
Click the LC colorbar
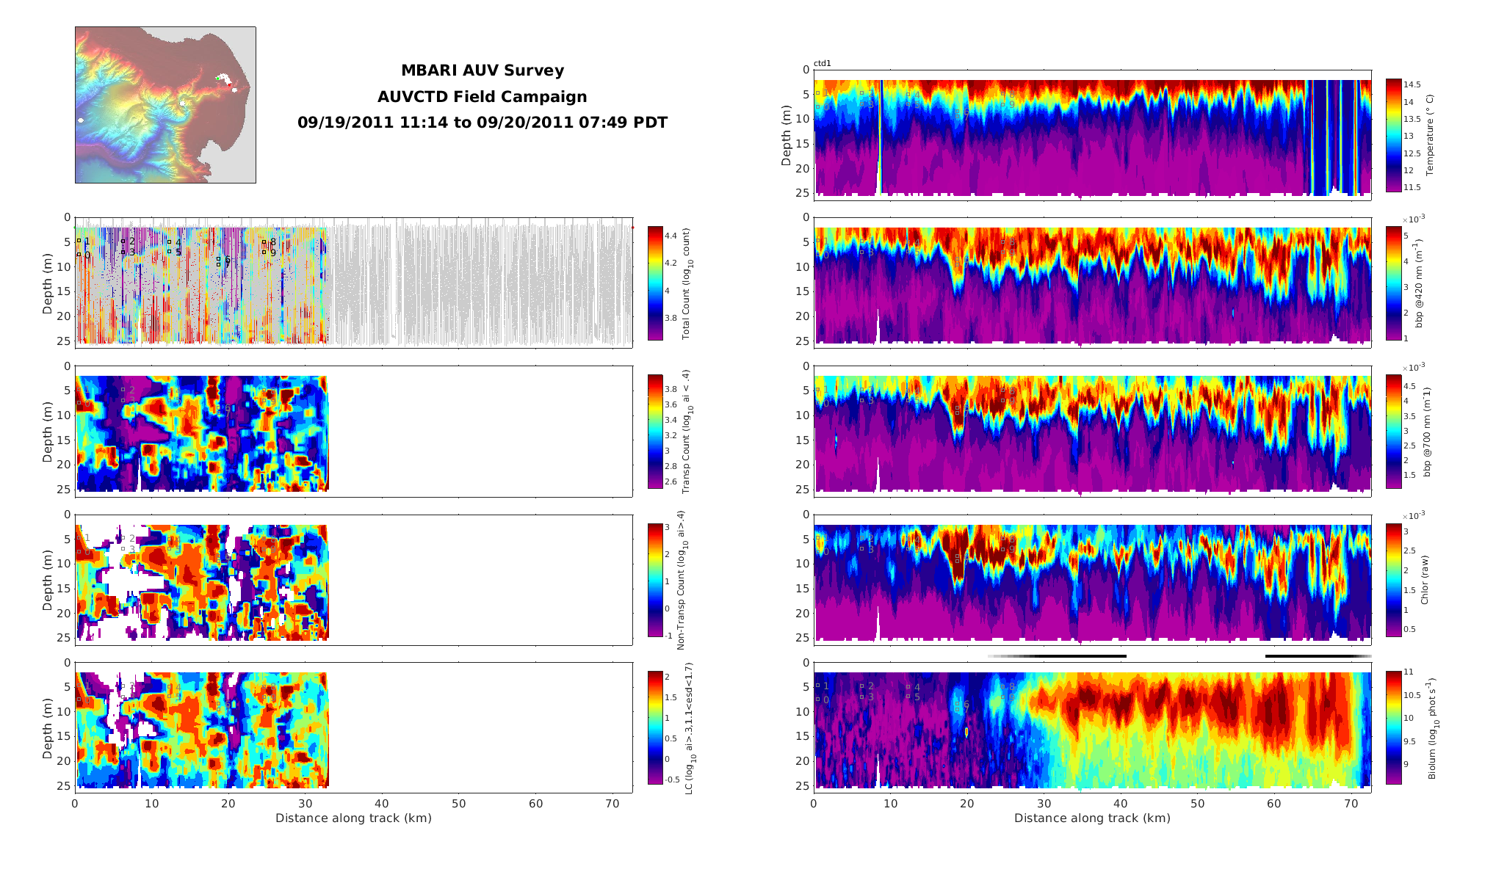tap(655, 727)
